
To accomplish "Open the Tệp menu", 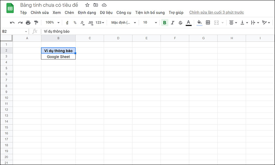I will pos(23,13).
